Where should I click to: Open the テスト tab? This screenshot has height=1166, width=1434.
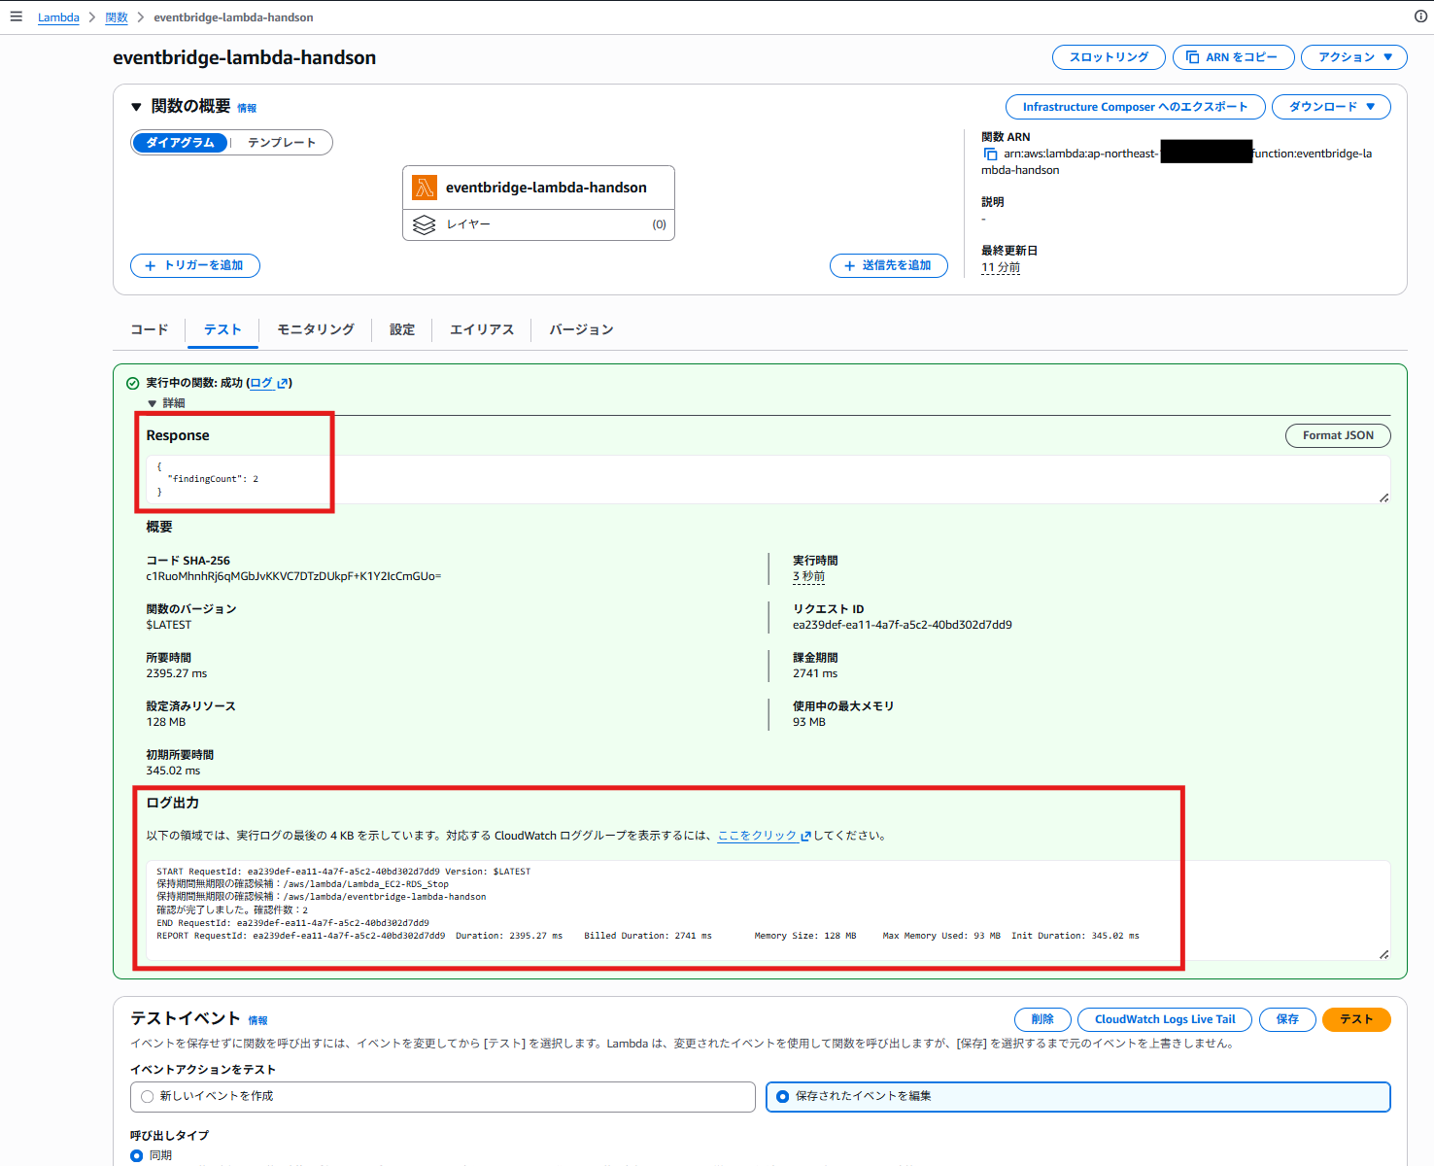tap(222, 329)
